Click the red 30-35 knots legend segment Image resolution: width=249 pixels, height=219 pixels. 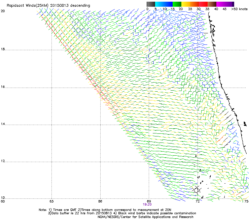click(203, 4)
